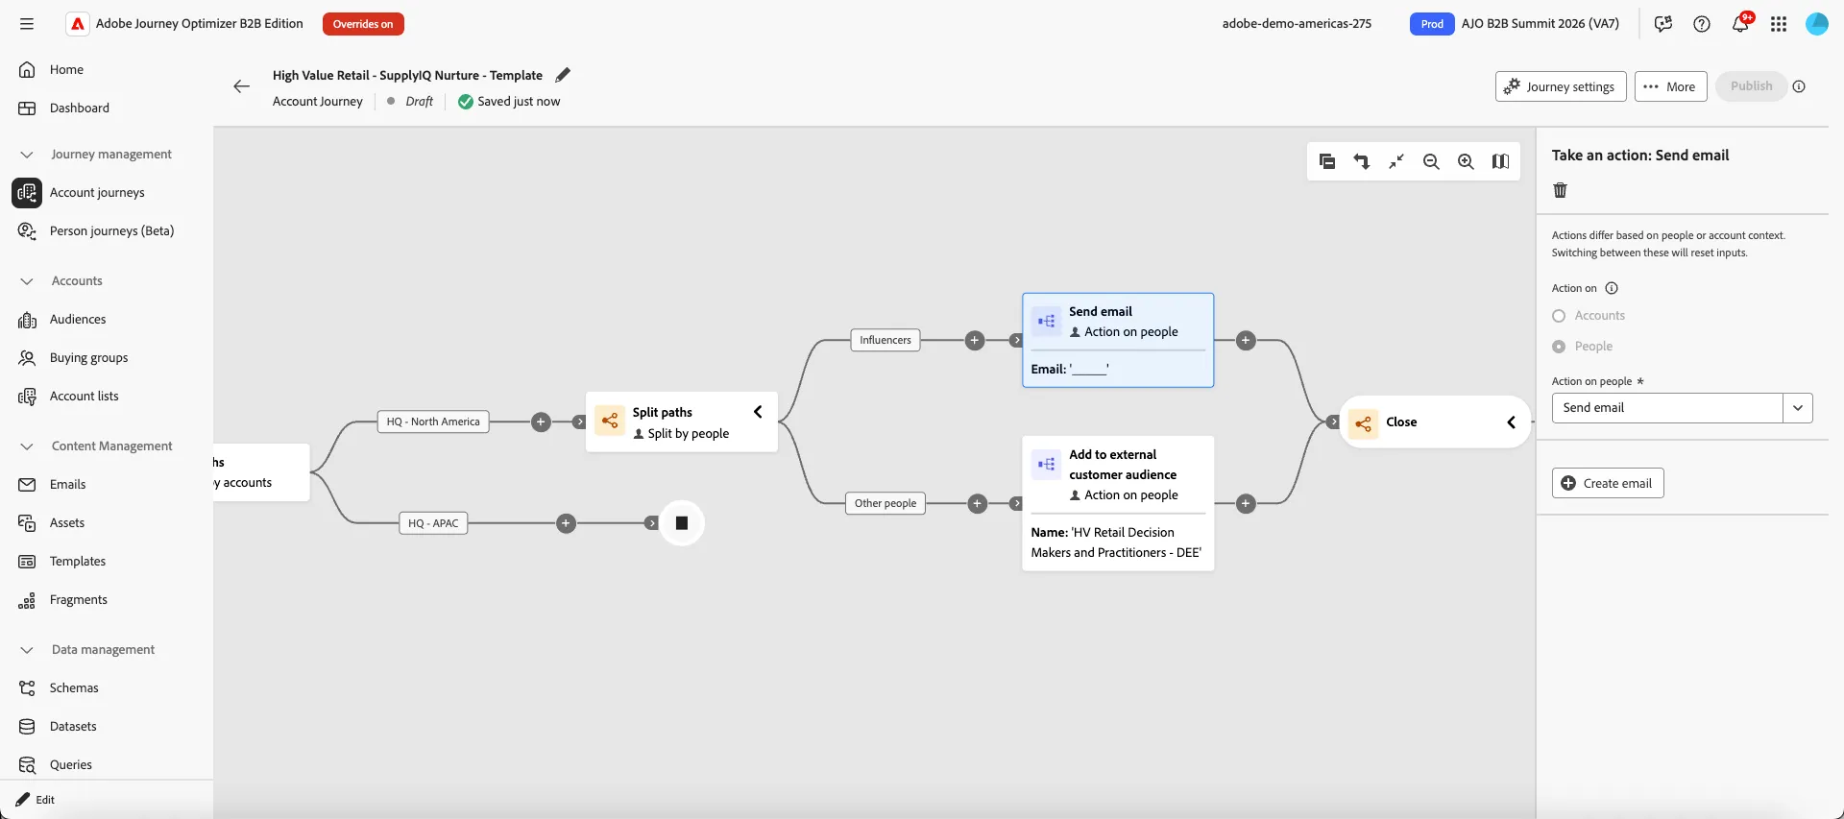Collapse the Split paths node chevron
Image resolution: width=1844 pixels, height=819 pixels.
758,412
